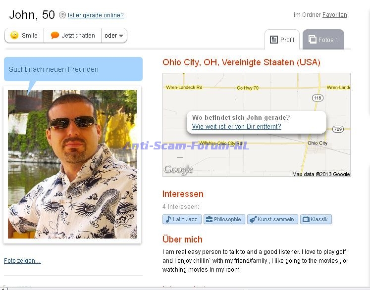Click the Google map of Ohio City
The width and height of the screenshot is (370, 290).
[x=257, y=125]
